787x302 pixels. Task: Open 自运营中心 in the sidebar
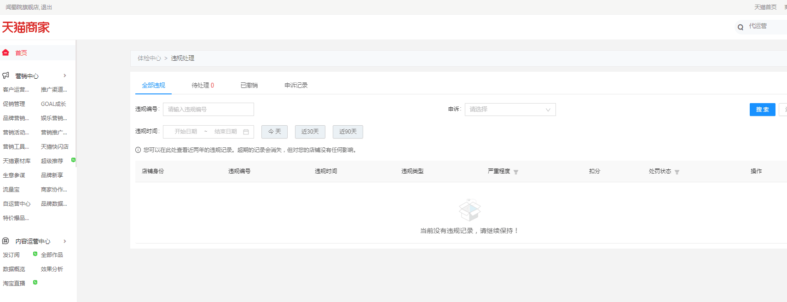coord(17,204)
